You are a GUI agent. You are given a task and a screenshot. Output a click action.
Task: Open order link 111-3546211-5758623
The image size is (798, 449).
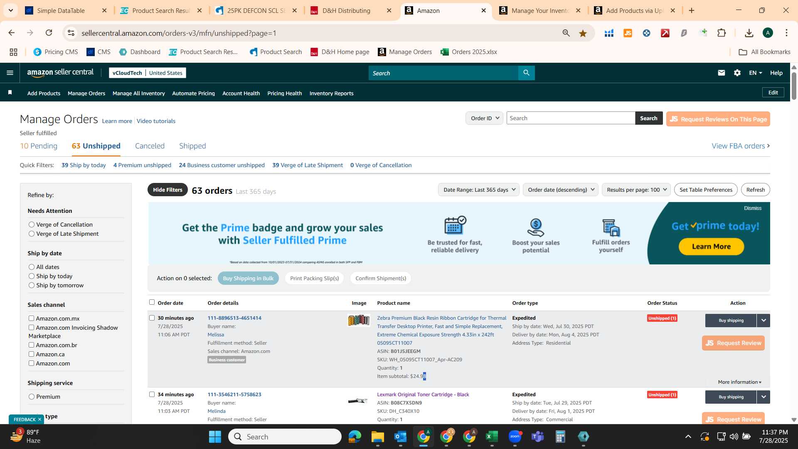pyautogui.click(x=234, y=395)
